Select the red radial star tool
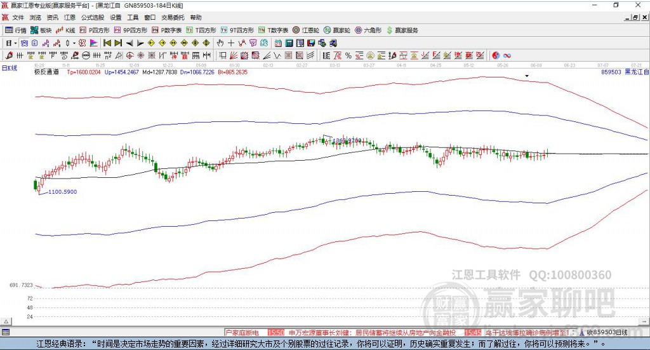The width and height of the screenshot is (650, 350). click(140, 55)
